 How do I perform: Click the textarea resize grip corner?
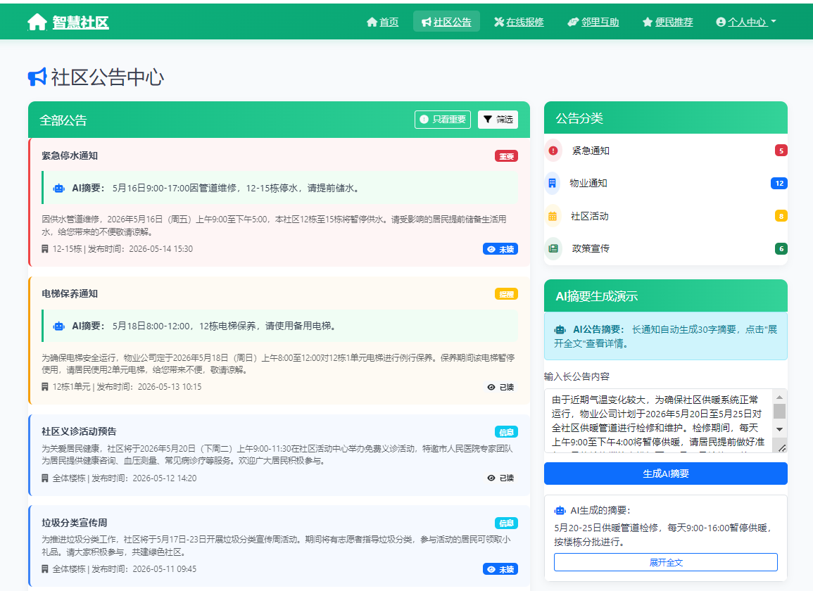(x=782, y=447)
